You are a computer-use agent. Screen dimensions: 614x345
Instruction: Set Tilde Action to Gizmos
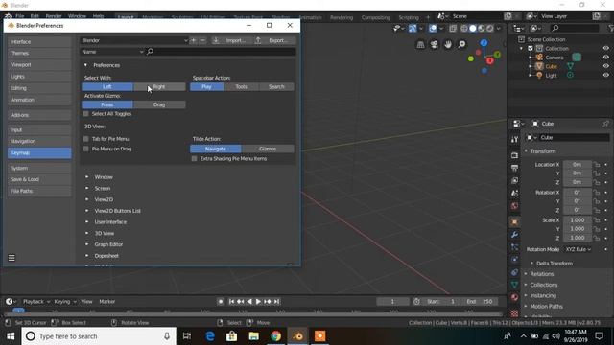click(x=268, y=149)
